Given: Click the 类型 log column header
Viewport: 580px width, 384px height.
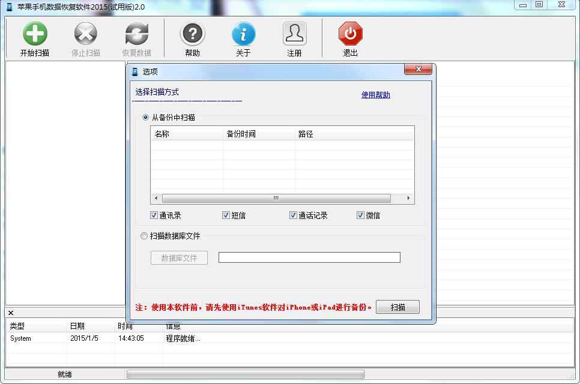Looking at the screenshot, I should pos(36,326).
